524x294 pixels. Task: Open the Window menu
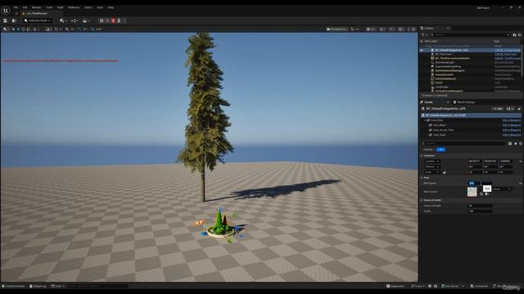pos(36,7)
